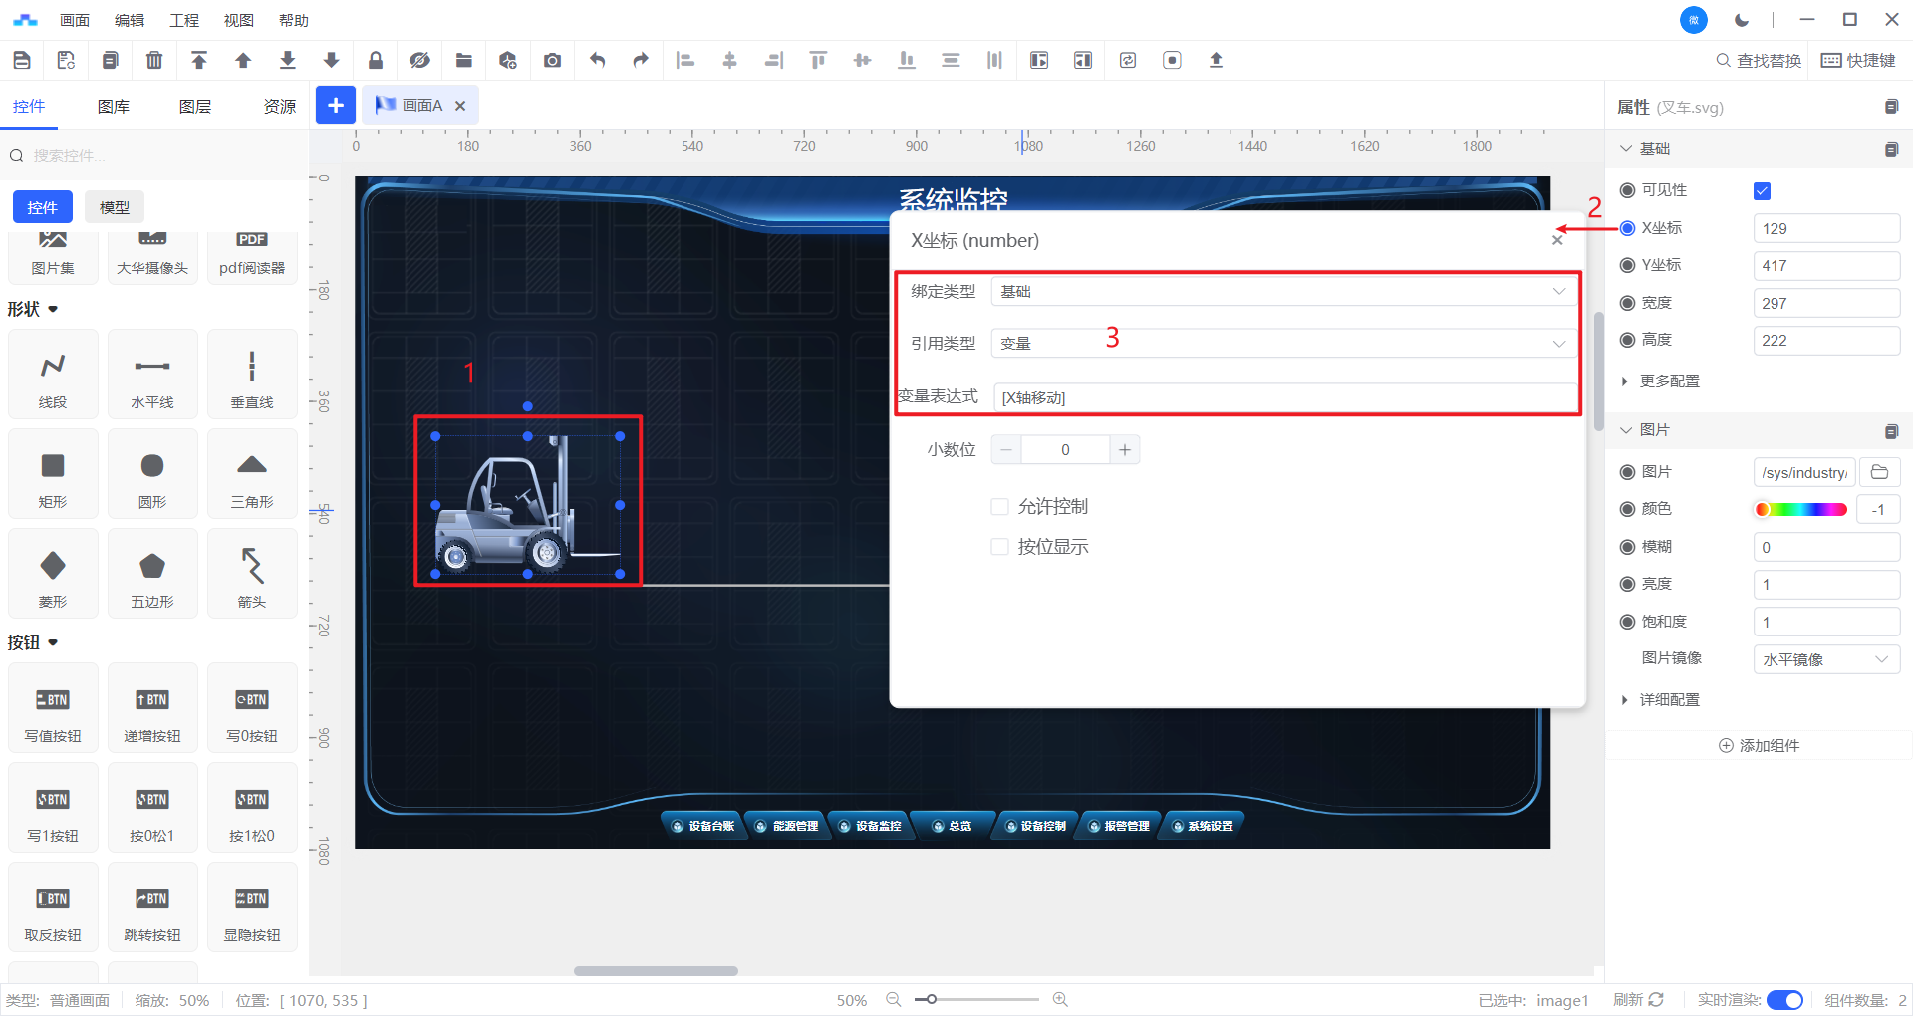Open the 图片镜像 dropdown
The height and width of the screenshot is (1016, 1913).
[1825, 659]
